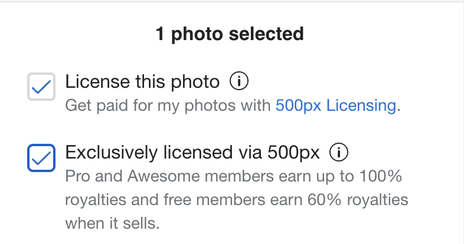Click the word photo in the heading
This screenshot has width=464, height=244.
point(197,34)
